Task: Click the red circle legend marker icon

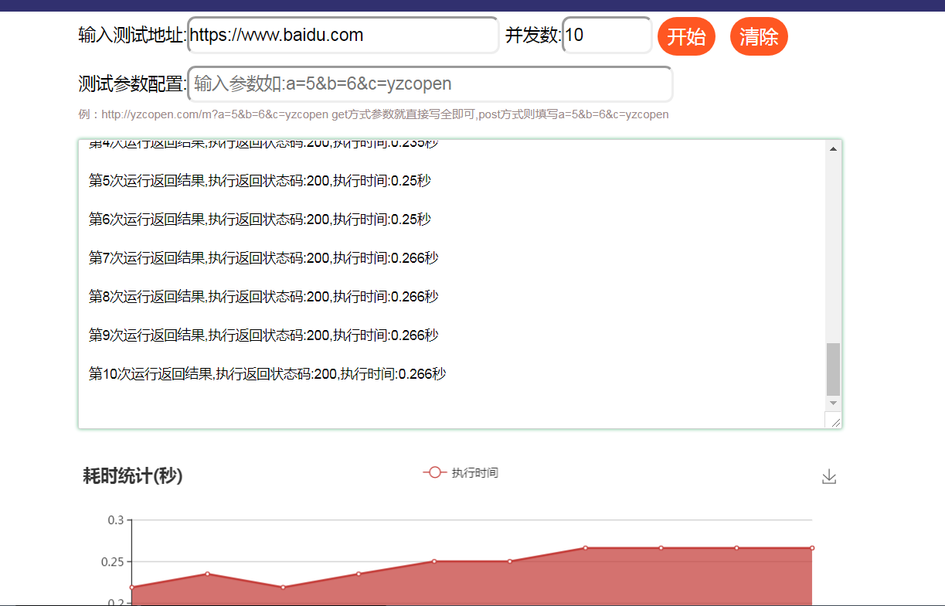Action: pyautogui.click(x=435, y=472)
